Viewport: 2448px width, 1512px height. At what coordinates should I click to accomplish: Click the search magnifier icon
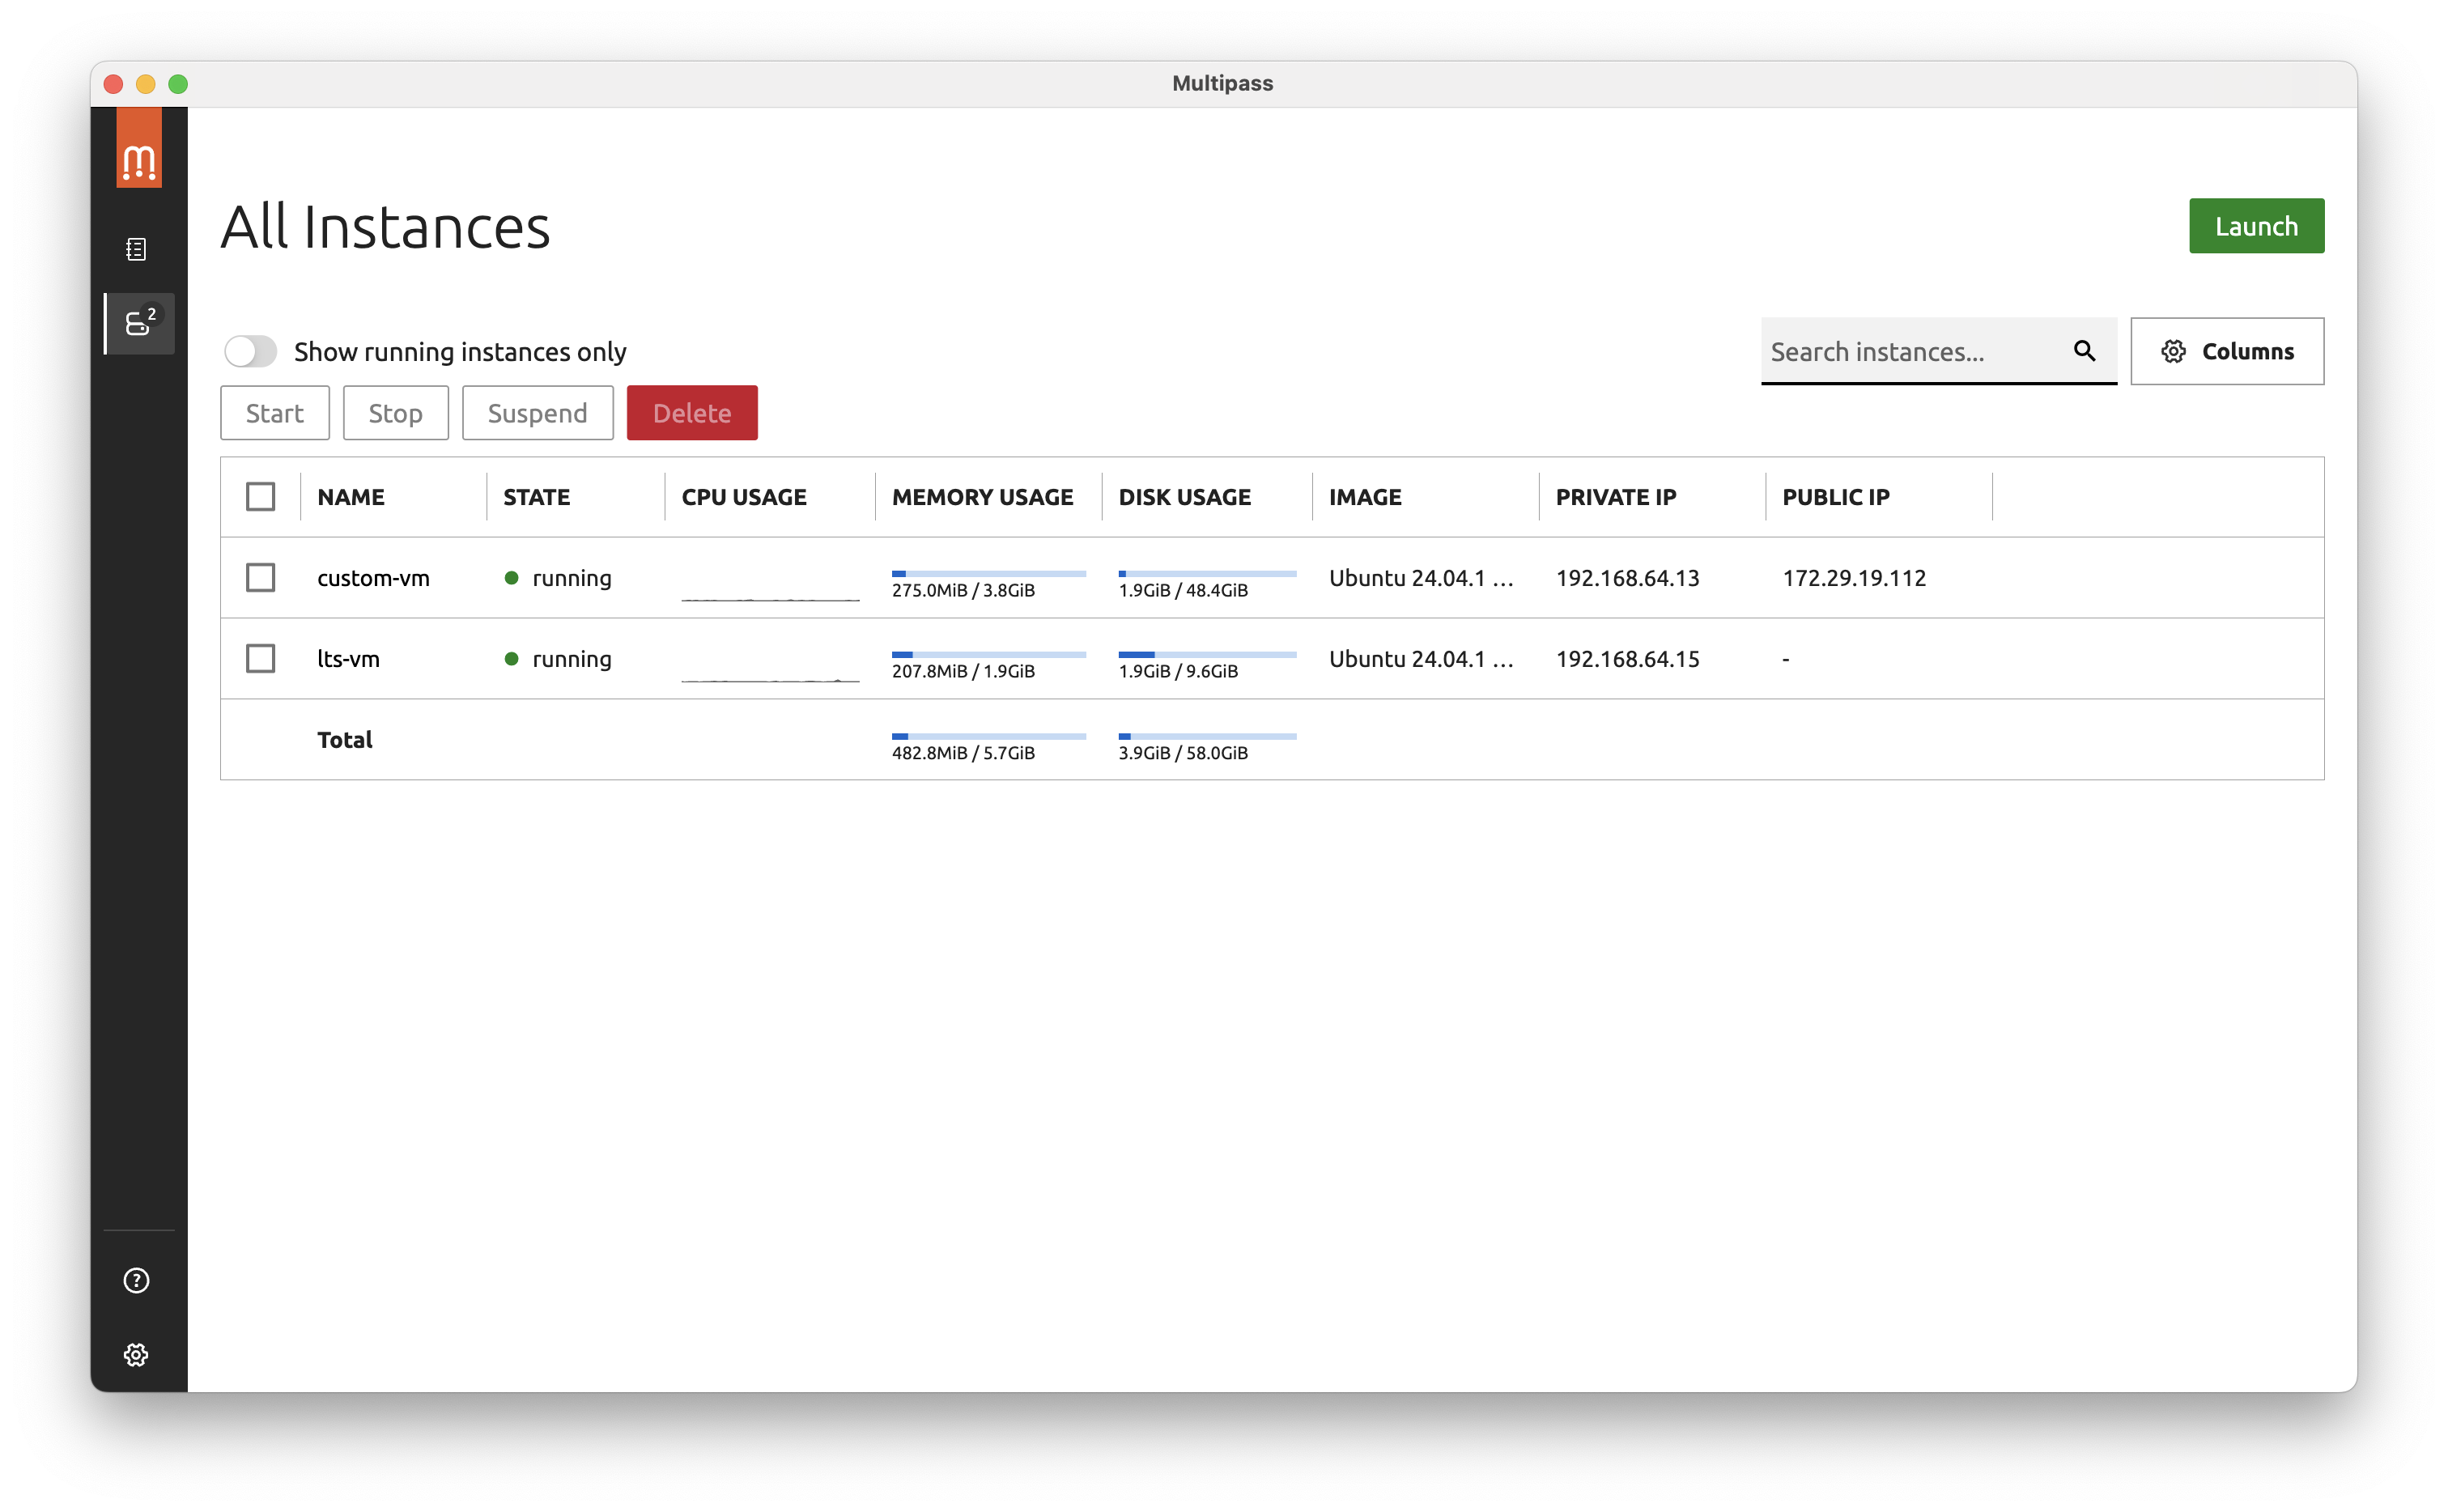[x=2084, y=350]
